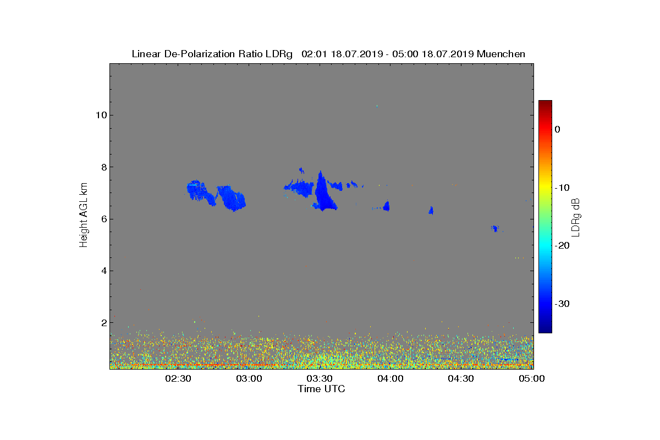Click the 04:00 time tick label
The height and width of the screenshot is (440, 660).
(x=390, y=379)
